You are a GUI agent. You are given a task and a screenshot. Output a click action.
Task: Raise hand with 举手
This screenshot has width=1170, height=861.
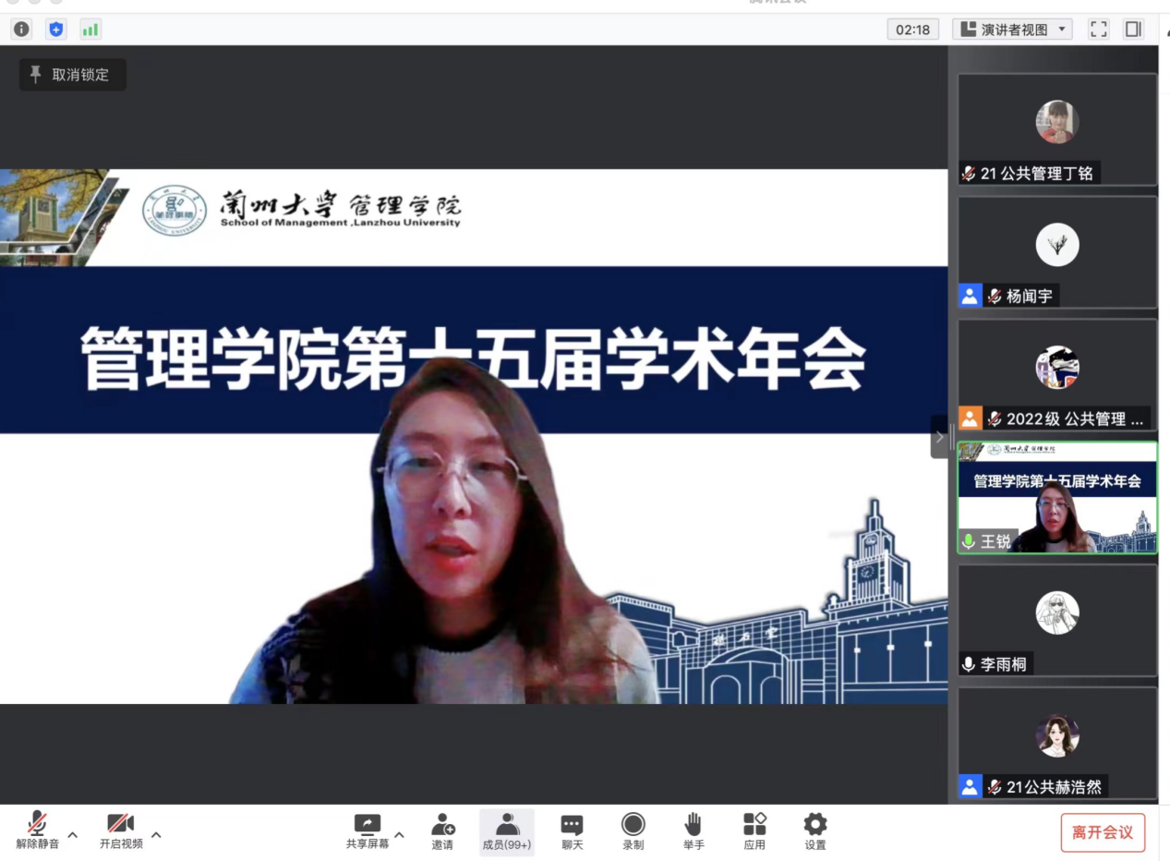[694, 830]
